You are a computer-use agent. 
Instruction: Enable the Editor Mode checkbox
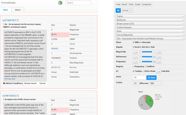[143, 71]
